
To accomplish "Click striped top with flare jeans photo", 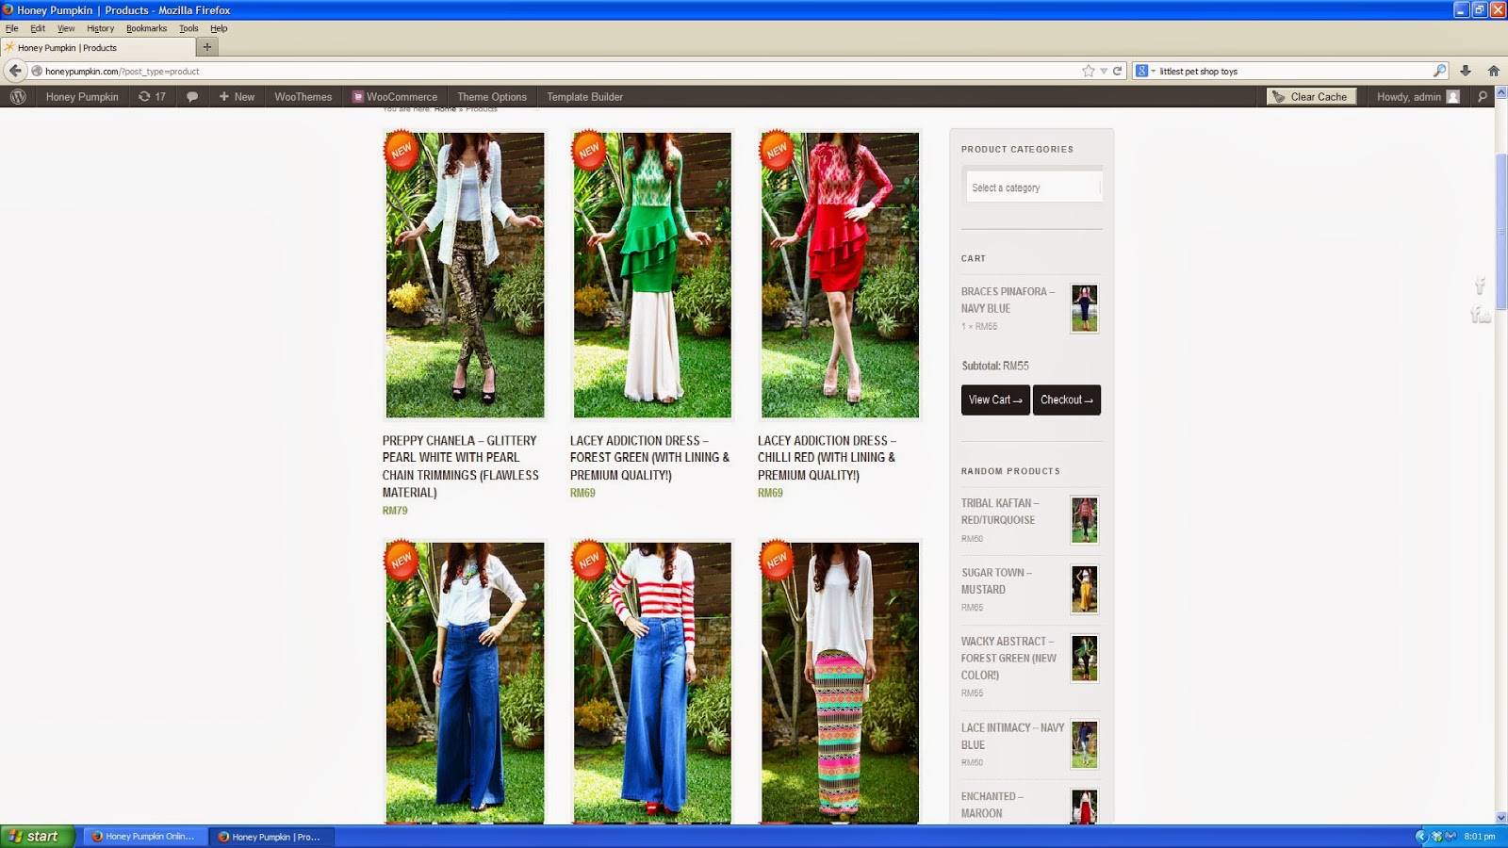I will (x=652, y=682).
